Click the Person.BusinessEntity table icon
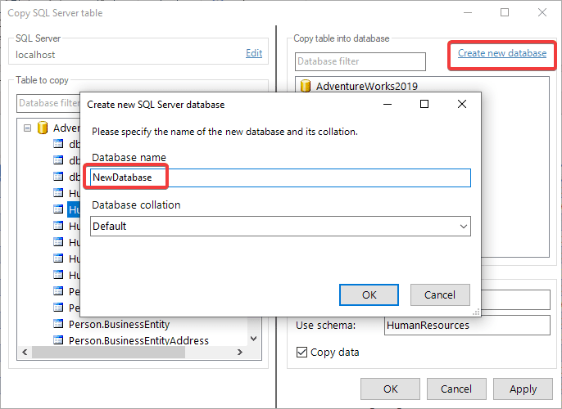 pos(58,324)
